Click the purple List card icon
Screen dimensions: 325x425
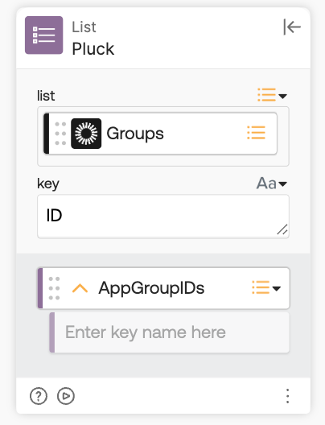tap(44, 35)
